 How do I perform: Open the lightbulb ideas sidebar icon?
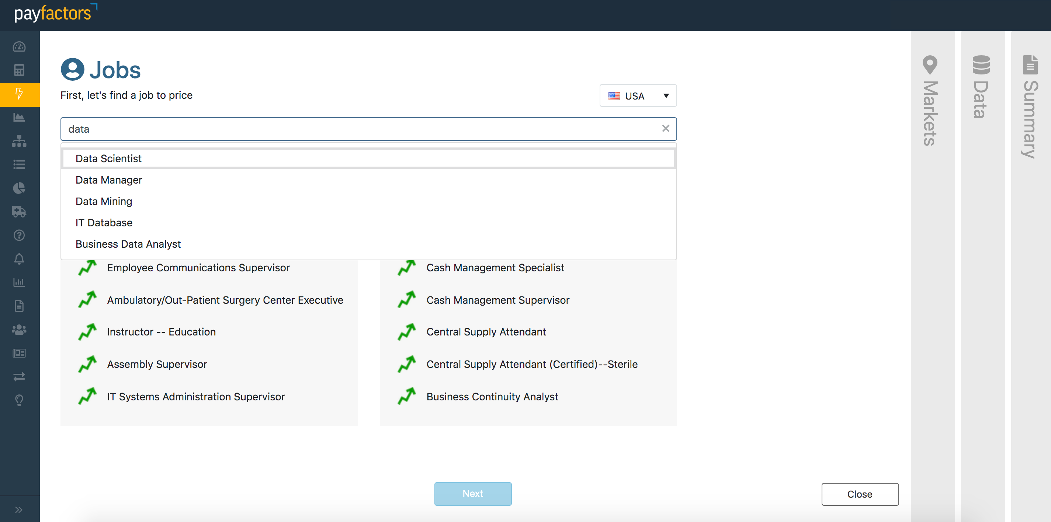(19, 400)
